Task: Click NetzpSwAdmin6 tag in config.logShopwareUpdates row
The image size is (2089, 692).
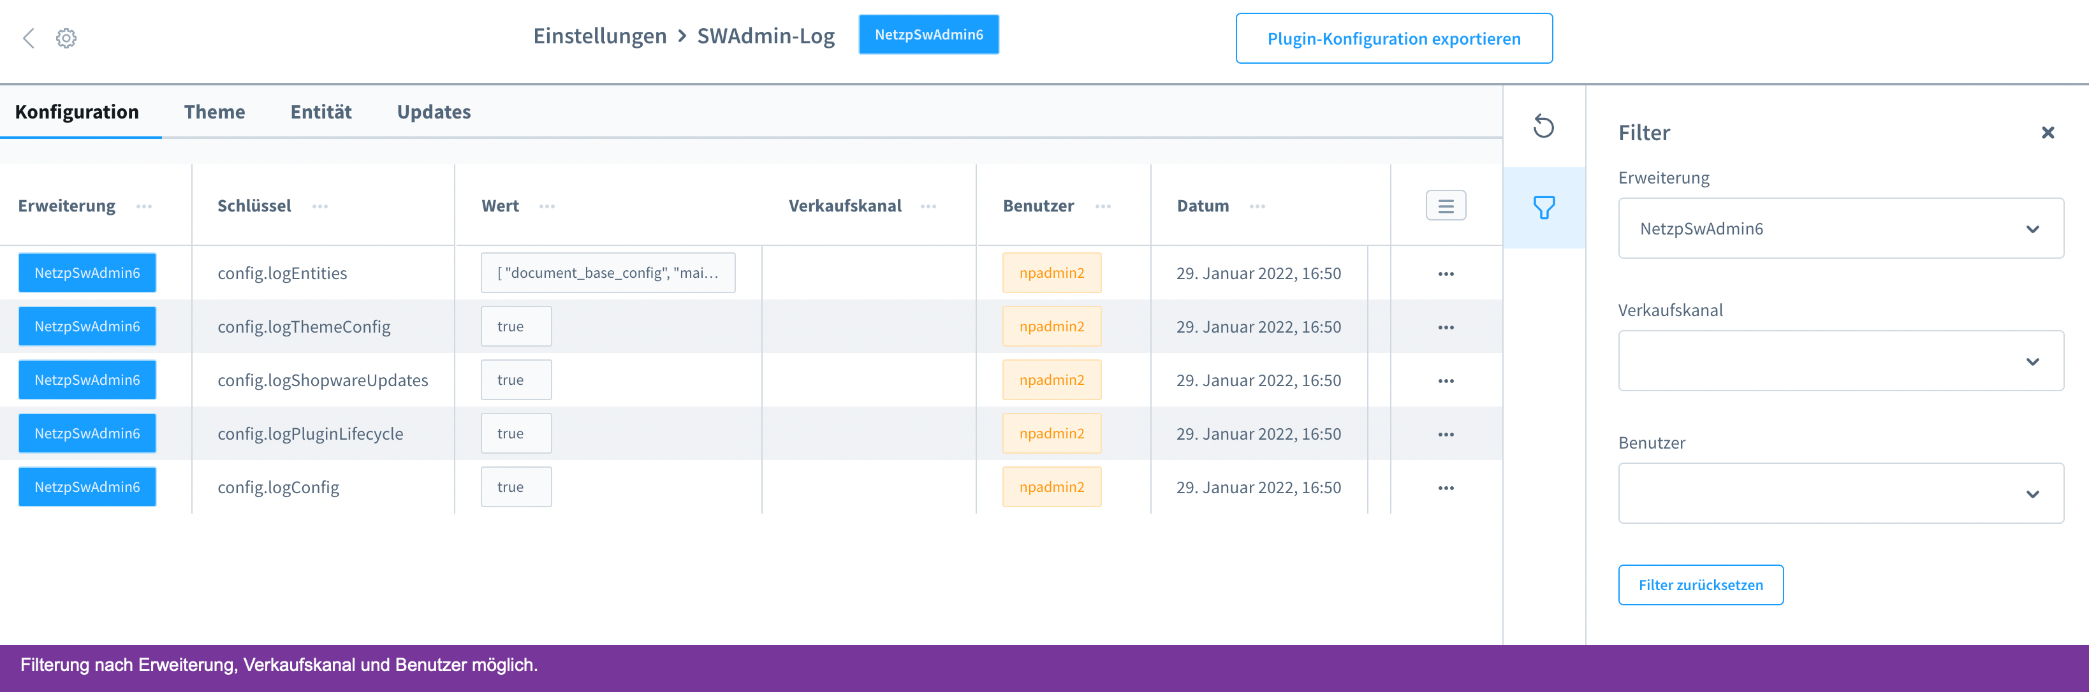Action: (87, 380)
